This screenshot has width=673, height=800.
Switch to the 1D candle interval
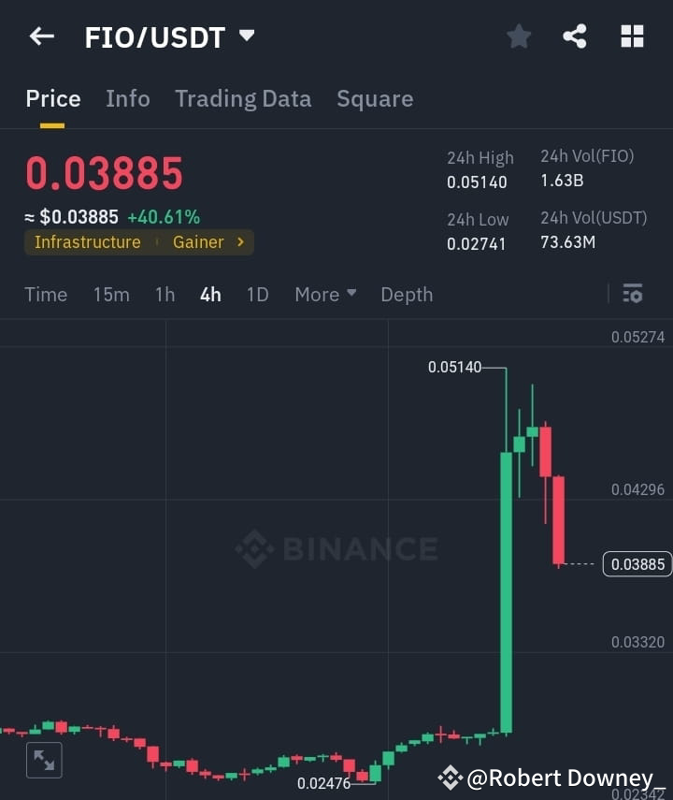[257, 294]
